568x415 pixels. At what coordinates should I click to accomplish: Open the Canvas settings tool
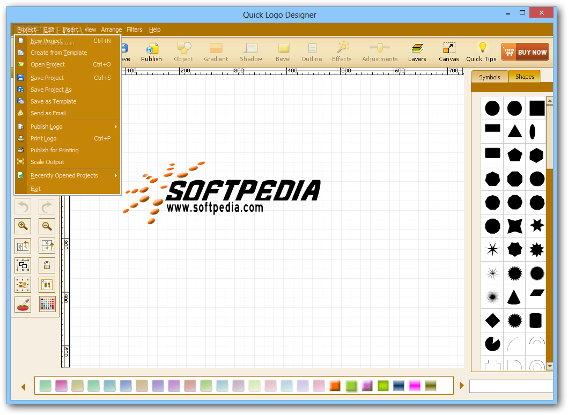tap(449, 52)
